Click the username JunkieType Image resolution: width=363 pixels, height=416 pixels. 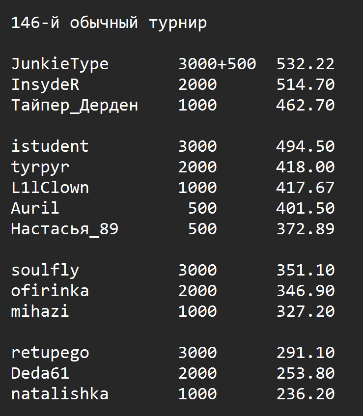[x=59, y=64]
